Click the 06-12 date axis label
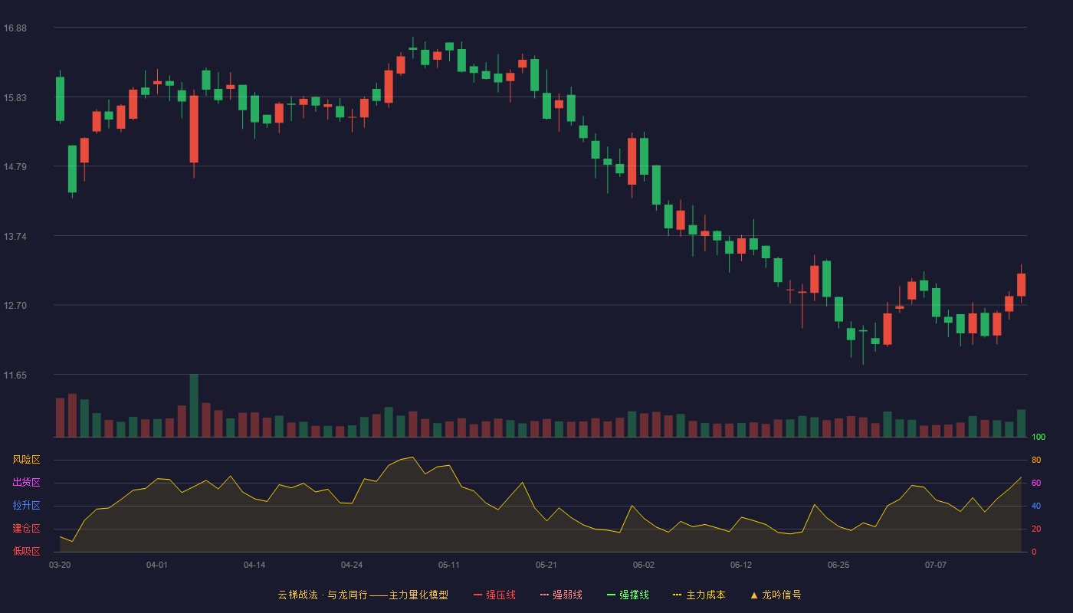1073x613 pixels. pos(741,565)
